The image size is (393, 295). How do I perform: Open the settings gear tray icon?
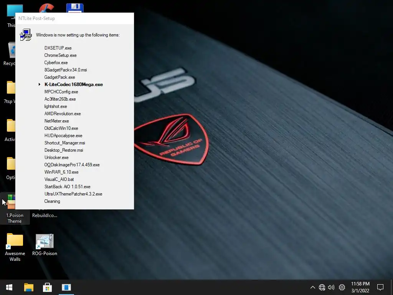tap(342, 287)
